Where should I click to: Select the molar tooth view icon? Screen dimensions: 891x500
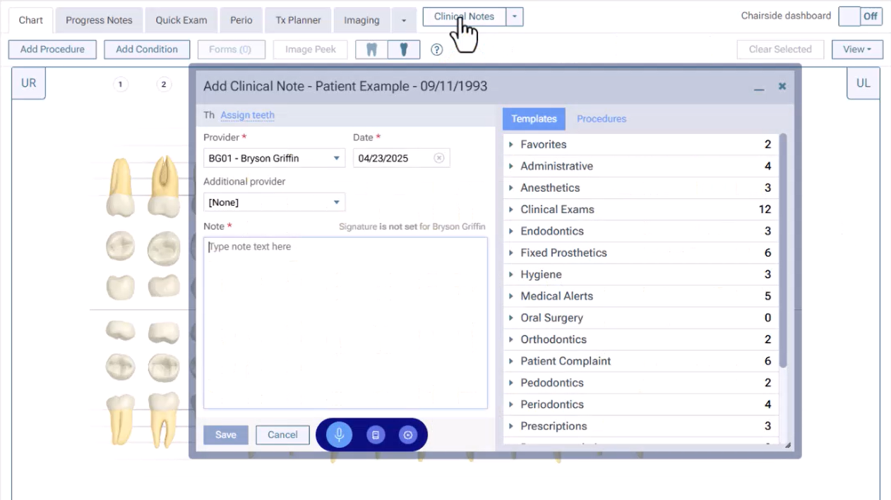(372, 49)
